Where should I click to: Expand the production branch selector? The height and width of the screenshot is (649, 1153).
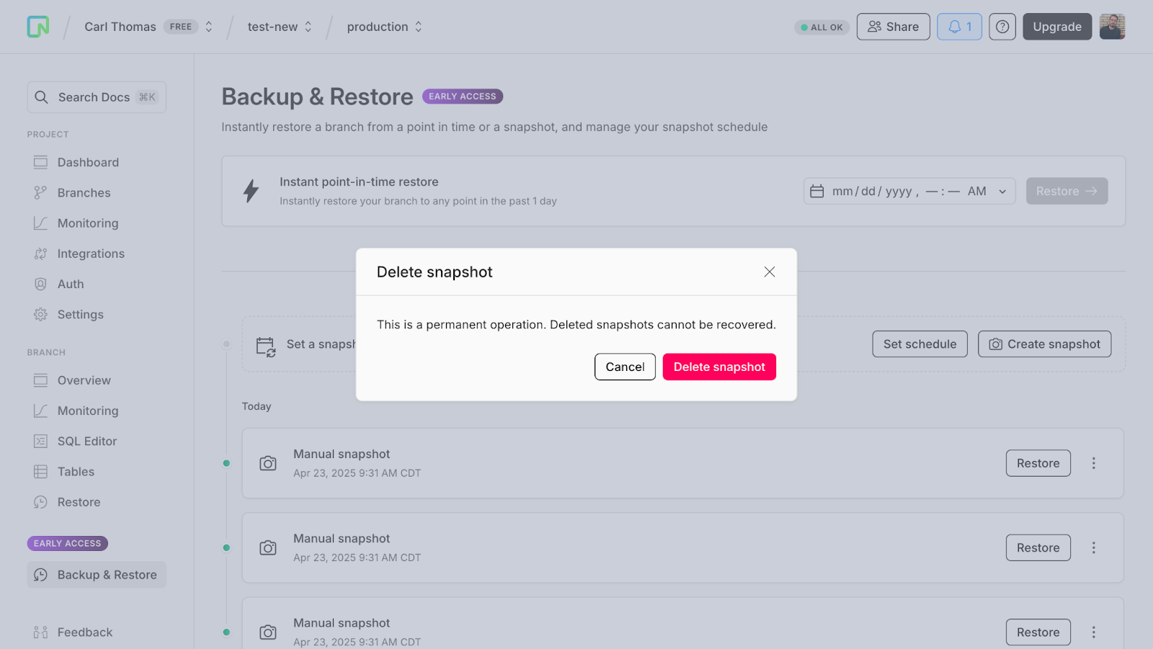point(418,27)
